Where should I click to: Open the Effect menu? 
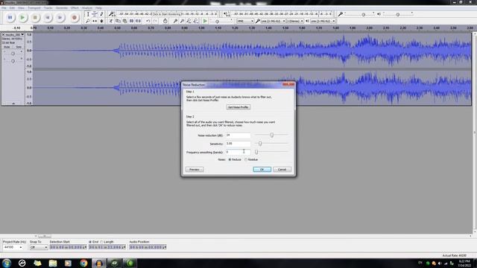[75, 8]
